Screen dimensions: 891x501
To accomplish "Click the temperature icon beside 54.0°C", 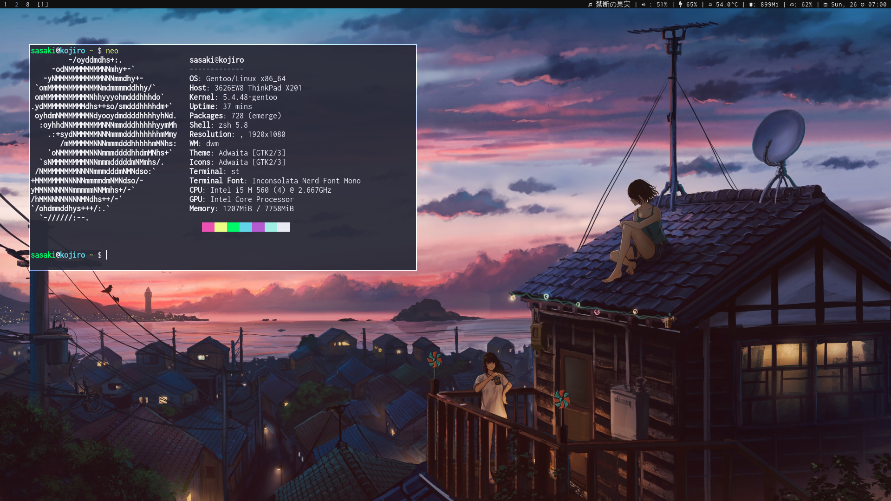I will 710,5.
